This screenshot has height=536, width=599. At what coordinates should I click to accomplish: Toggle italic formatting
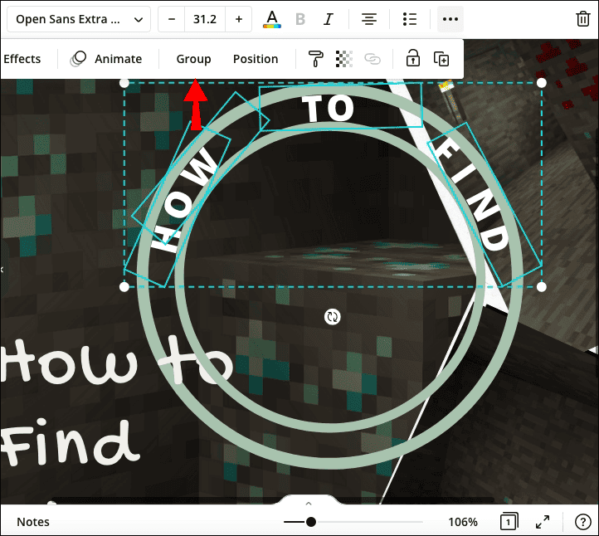tap(329, 19)
